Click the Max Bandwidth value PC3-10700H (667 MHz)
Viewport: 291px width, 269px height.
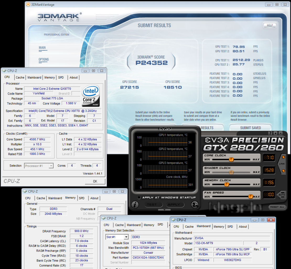click(148, 248)
